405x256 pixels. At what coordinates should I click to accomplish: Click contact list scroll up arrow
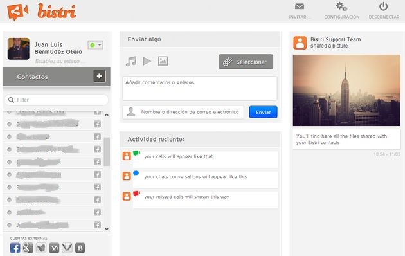(x=107, y=114)
